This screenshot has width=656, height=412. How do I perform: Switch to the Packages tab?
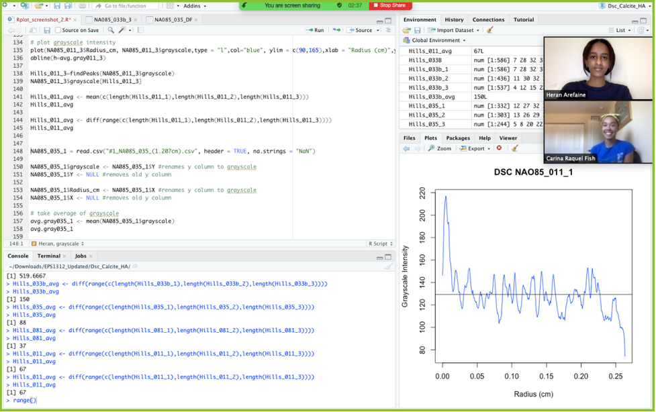click(458, 138)
